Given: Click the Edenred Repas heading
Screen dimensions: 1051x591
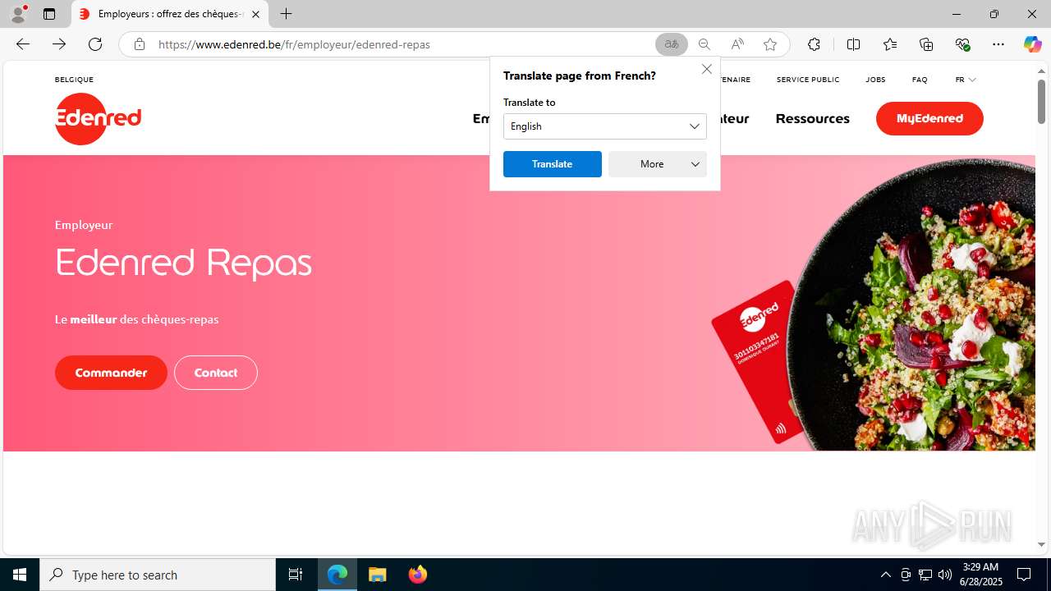Looking at the screenshot, I should tap(184, 263).
